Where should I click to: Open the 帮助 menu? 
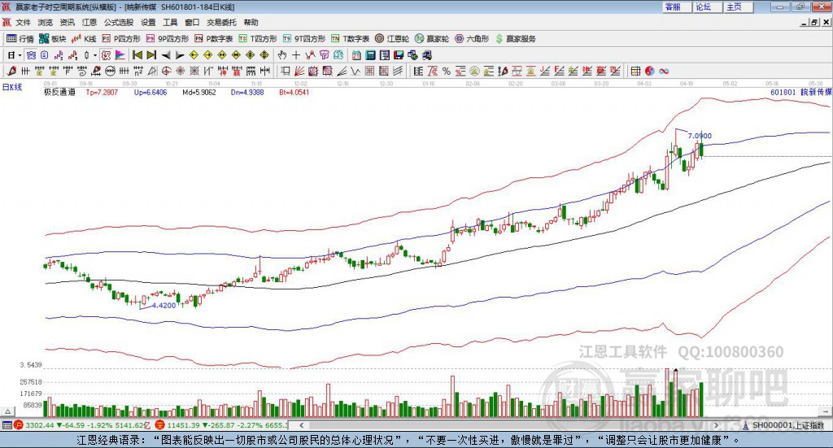click(251, 22)
